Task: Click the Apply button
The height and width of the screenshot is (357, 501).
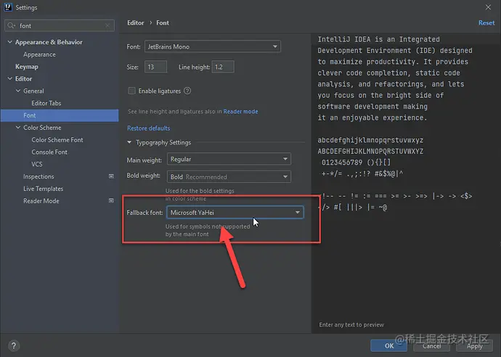Action: tap(474, 346)
